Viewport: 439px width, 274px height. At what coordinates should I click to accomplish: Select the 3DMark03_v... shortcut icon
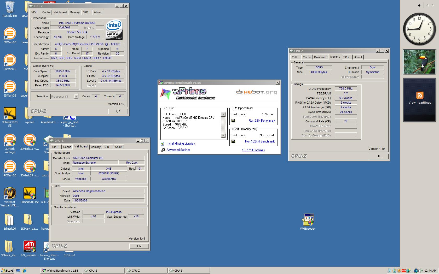point(30,142)
